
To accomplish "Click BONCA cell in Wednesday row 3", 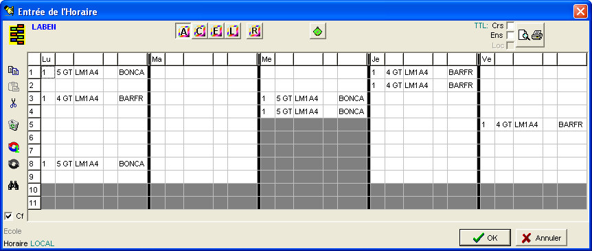I will pyautogui.click(x=352, y=98).
